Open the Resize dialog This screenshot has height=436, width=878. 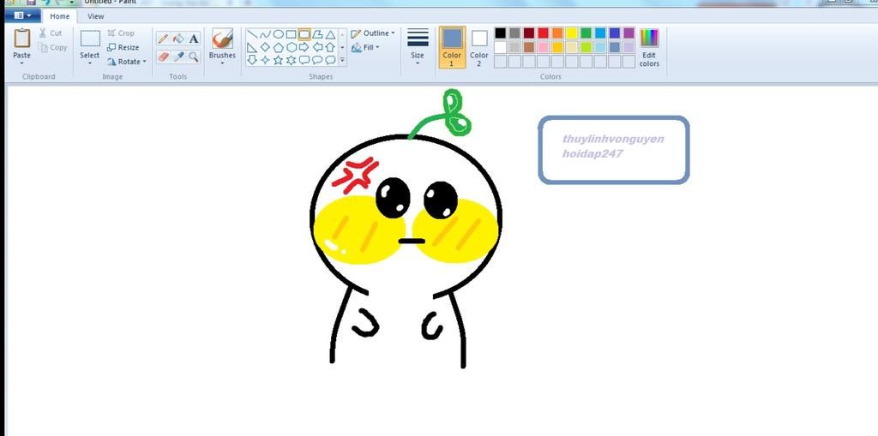tap(123, 48)
